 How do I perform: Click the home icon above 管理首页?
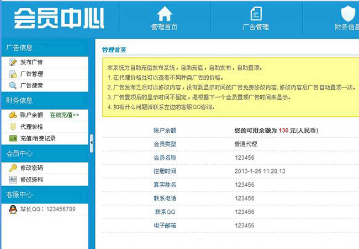tap(165, 14)
